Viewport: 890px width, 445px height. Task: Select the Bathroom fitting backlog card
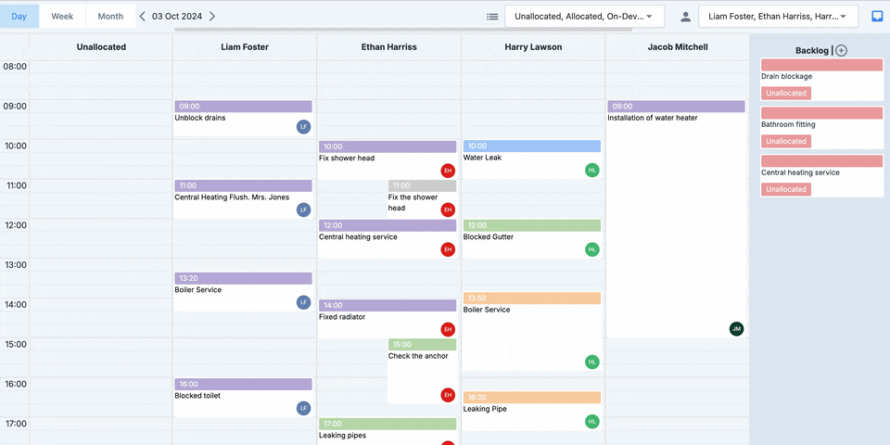(x=822, y=128)
